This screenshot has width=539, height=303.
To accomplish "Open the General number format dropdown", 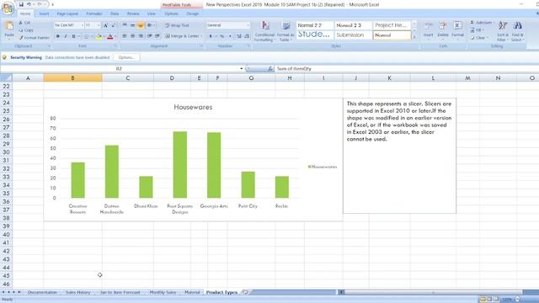I will click(248, 25).
